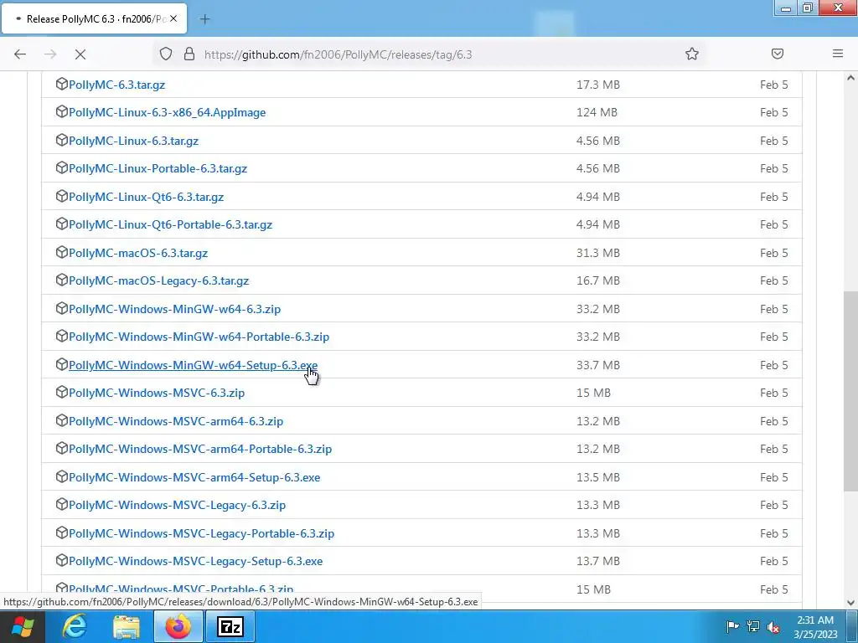The image size is (858, 643).
Task: Bookmark this page with the star icon
Action: (x=691, y=54)
